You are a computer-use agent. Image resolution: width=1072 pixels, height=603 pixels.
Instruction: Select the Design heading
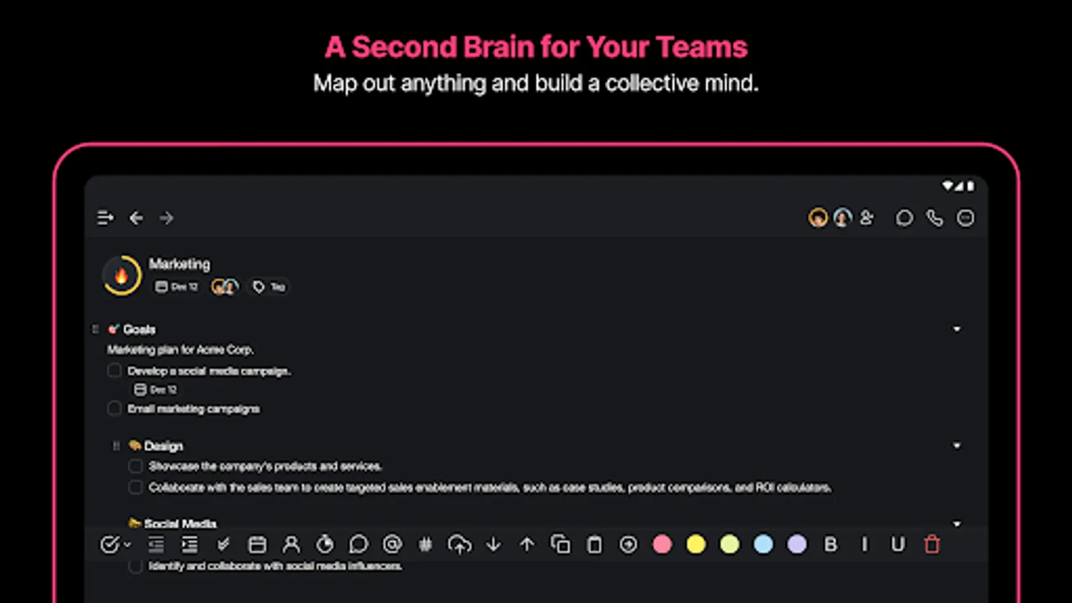click(163, 446)
